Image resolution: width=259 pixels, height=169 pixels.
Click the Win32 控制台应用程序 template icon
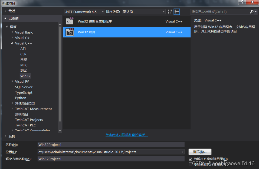click(x=70, y=21)
